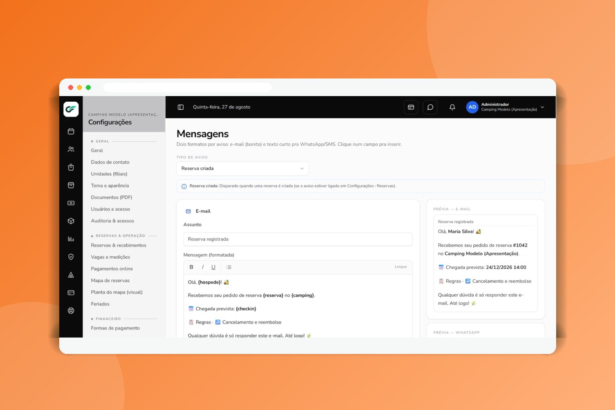Select Reservas & recebimentos
The height and width of the screenshot is (410, 615).
(x=119, y=245)
